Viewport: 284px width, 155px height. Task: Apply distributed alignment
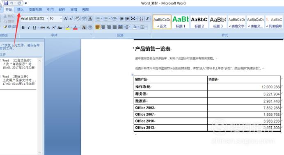click(120, 27)
